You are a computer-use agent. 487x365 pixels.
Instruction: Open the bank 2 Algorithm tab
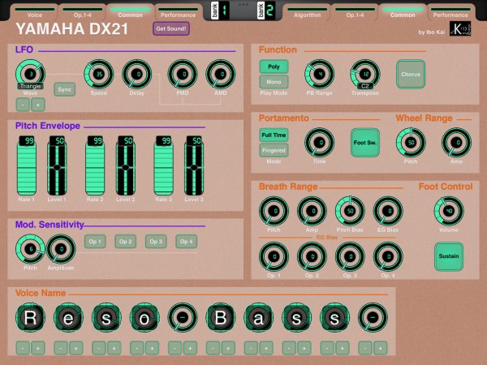click(x=307, y=13)
